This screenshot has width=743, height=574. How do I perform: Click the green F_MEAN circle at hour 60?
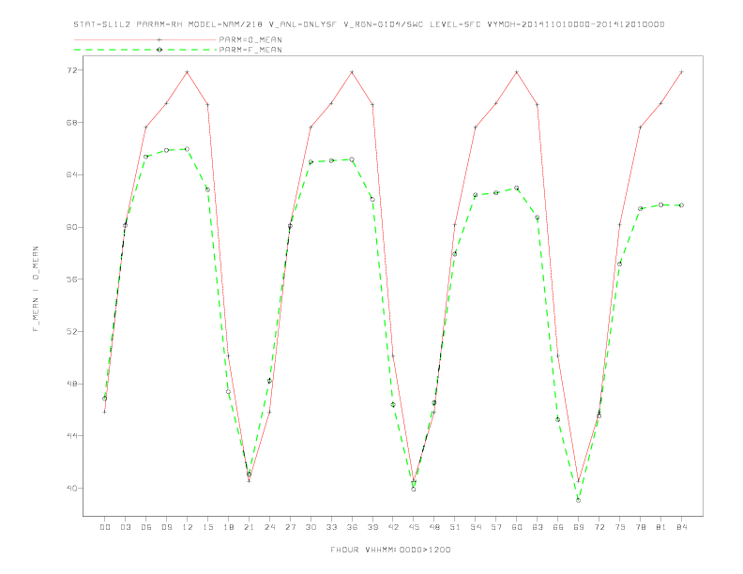coord(517,188)
